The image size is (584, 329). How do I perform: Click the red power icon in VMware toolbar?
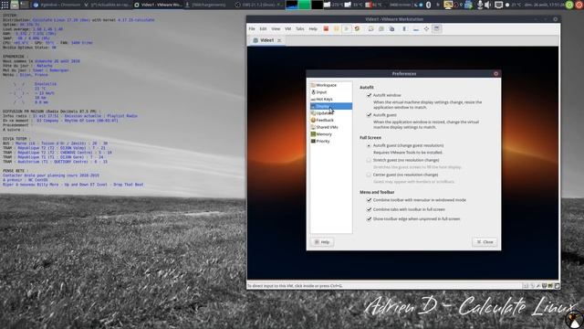[x=326, y=28]
